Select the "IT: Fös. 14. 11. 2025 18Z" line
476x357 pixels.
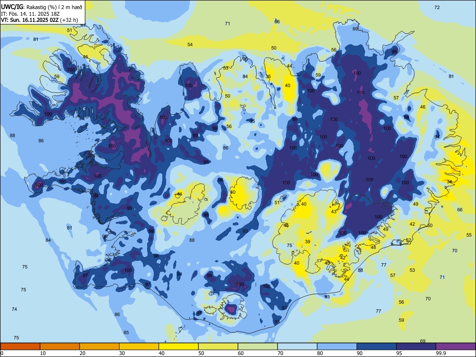point(30,14)
